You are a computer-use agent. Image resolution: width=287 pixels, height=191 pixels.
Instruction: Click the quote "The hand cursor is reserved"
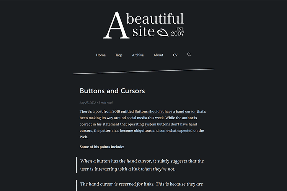pos(142,184)
